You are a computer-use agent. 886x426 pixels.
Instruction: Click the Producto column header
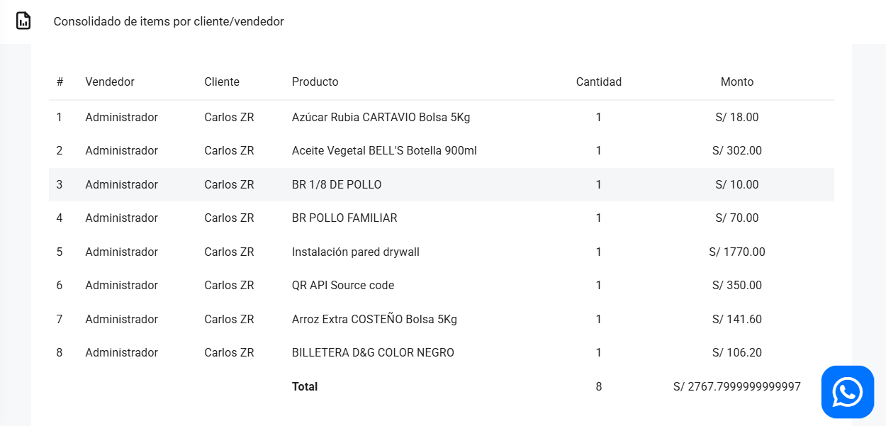315,82
